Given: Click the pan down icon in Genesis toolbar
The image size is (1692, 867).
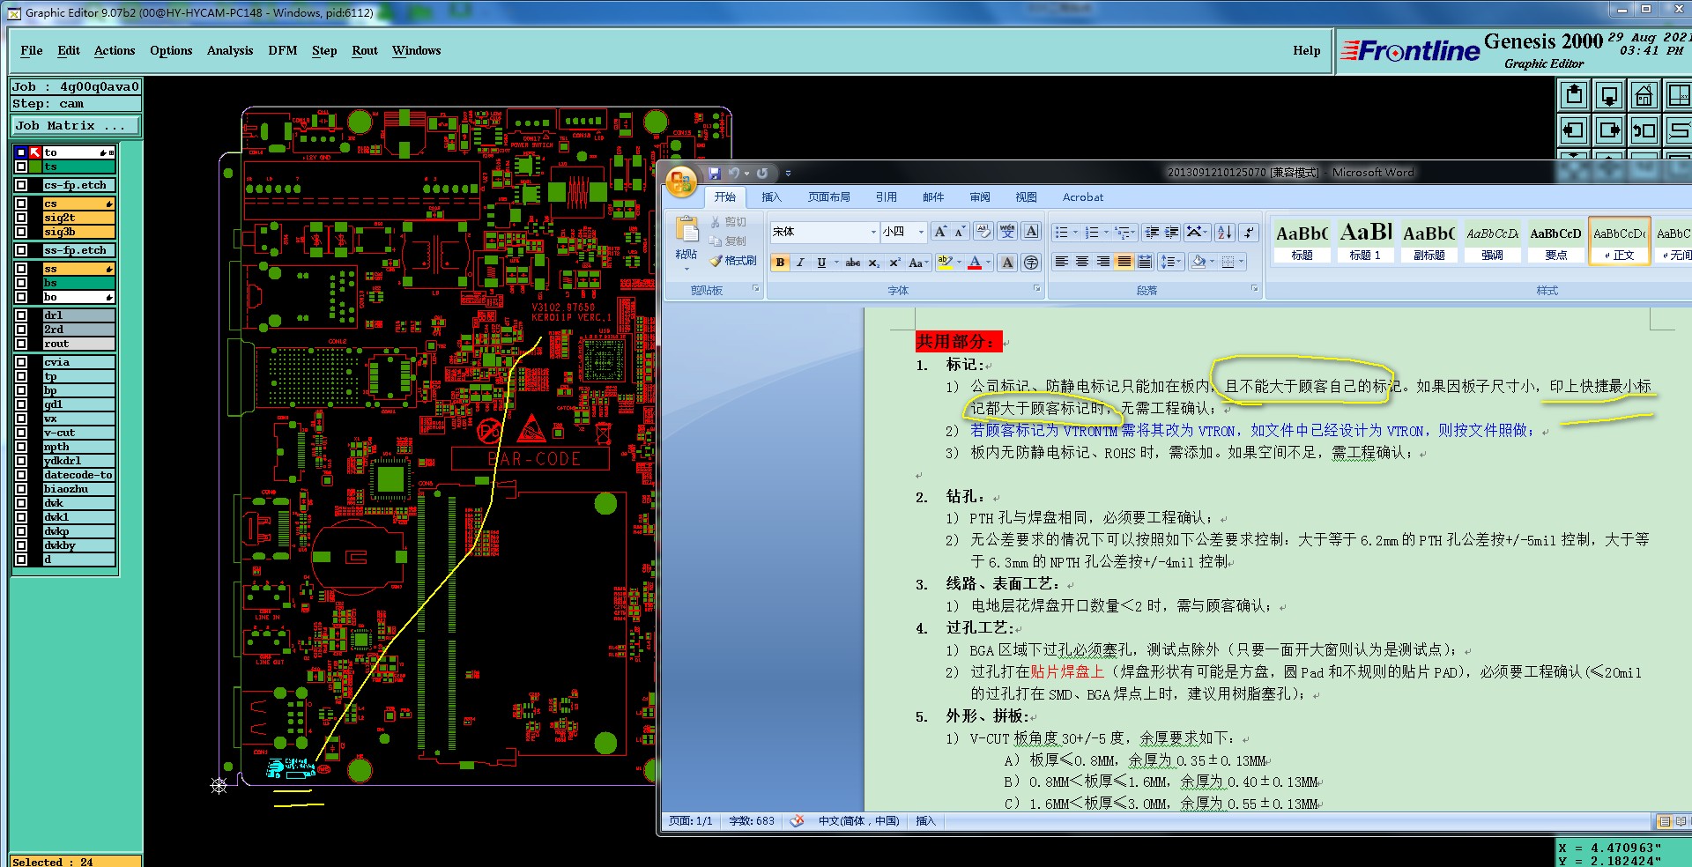Looking at the screenshot, I should pos(1609,95).
